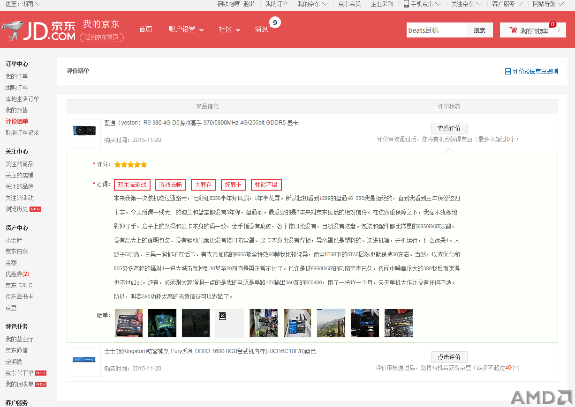Click the five-star rating
The image size is (575, 407).
[130, 164]
